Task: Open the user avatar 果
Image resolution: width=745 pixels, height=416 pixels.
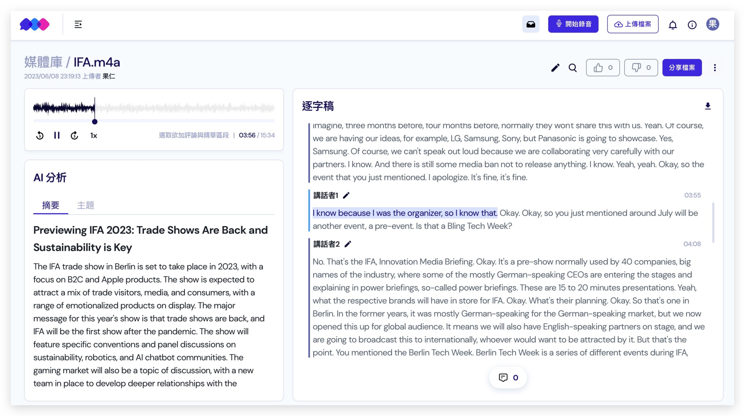Action: (712, 24)
